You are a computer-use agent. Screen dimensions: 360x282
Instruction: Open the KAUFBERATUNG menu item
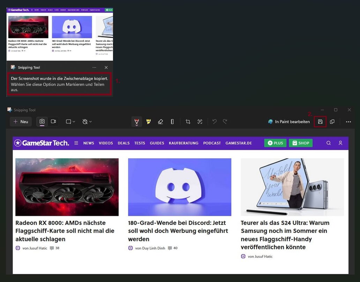point(184,143)
